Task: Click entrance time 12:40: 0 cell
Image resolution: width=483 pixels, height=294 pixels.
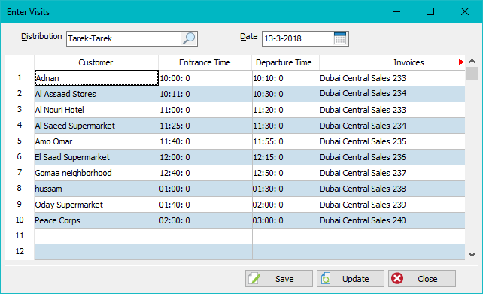Action: 205,173
